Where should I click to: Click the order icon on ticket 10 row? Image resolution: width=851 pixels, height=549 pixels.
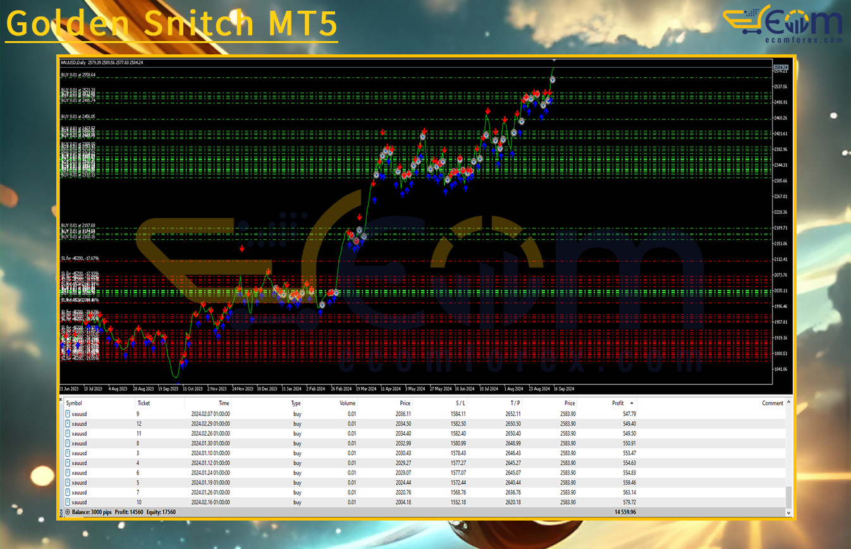pyautogui.click(x=68, y=502)
